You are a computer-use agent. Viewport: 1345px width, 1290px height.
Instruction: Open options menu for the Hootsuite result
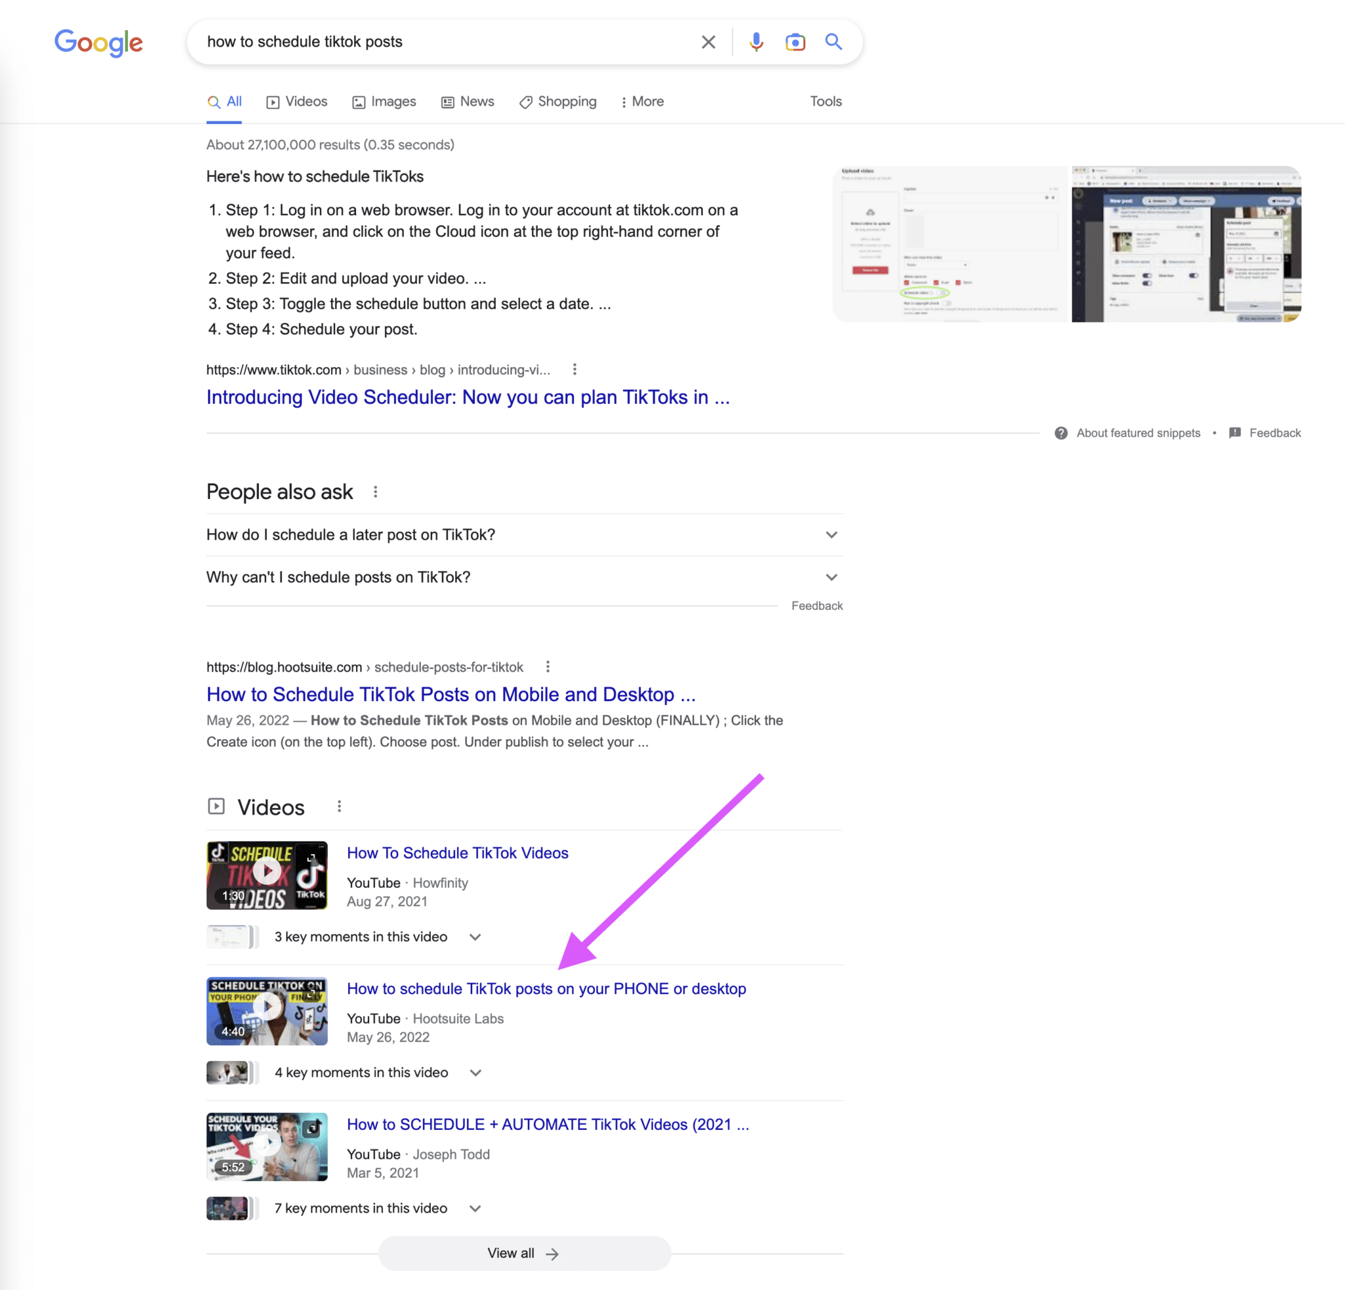(548, 666)
